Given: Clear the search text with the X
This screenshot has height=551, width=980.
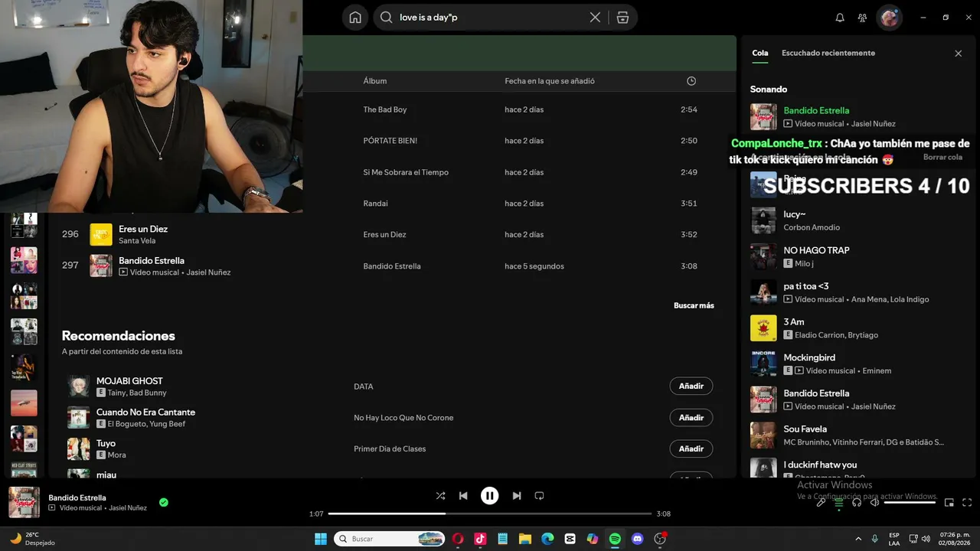Looking at the screenshot, I should pyautogui.click(x=595, y=18).
